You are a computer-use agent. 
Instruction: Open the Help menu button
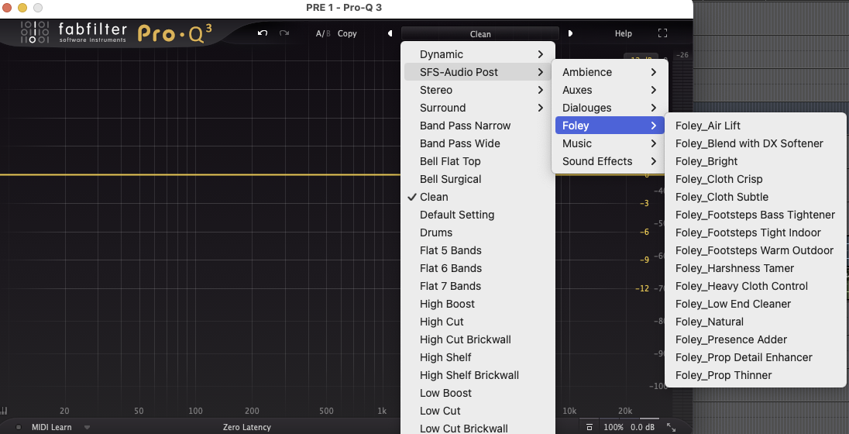pos(623,34)
